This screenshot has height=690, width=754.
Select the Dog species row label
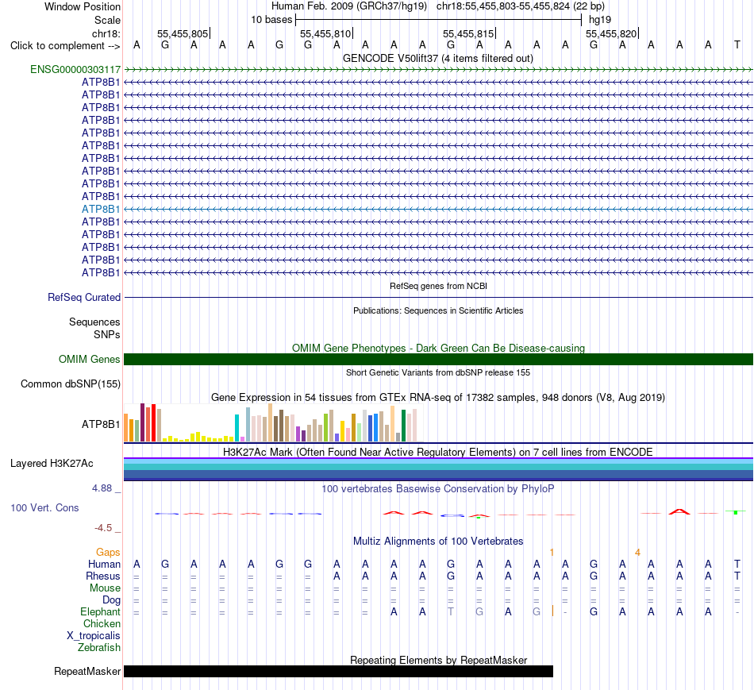point(111,600)
